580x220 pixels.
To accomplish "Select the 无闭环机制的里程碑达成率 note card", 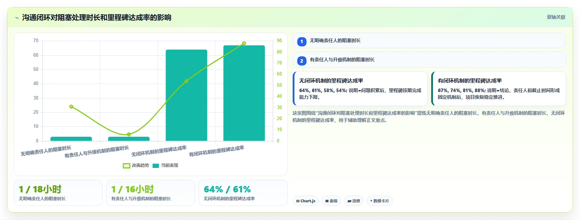I will point(360,89).
